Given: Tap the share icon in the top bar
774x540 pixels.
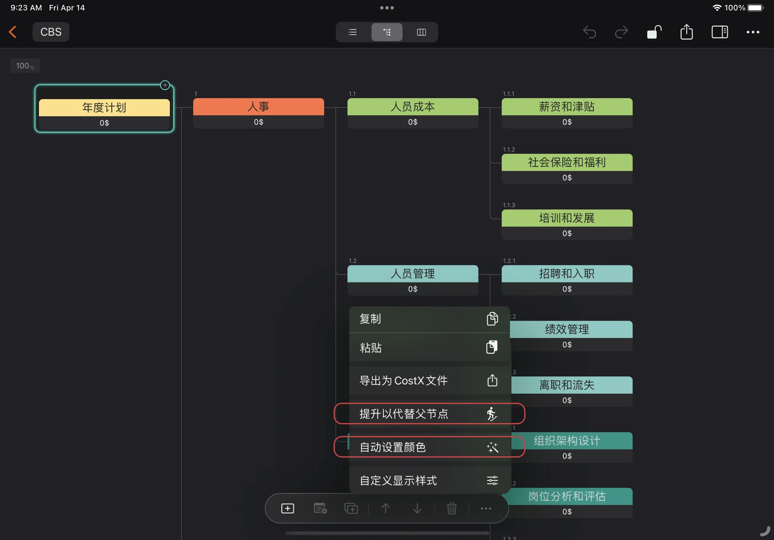Looking at the screenshot, I should pyautogui.click(x=686, y=32).
